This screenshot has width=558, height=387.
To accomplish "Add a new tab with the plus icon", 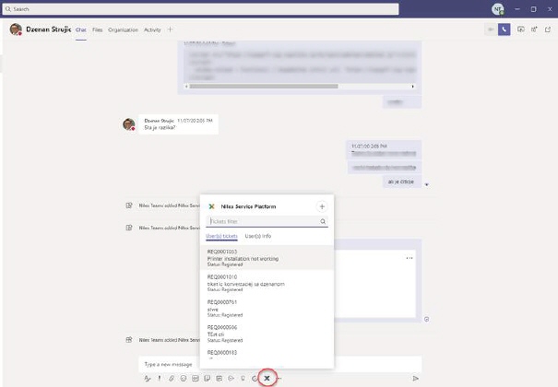I will 169,29.
